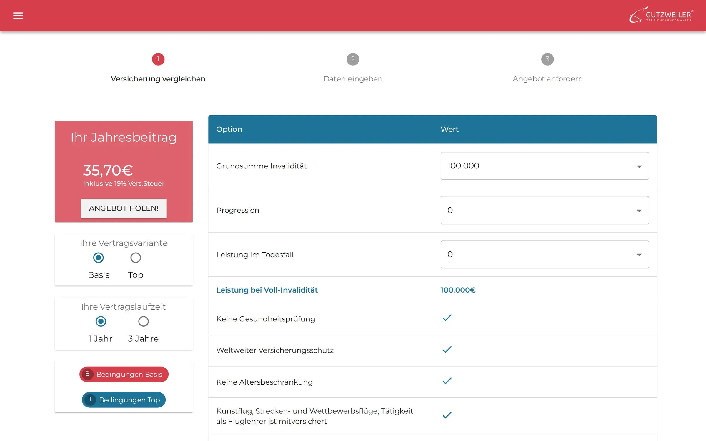The height and width of the screenshot is (441, 706).
Task: Click the ANGEBOT HOLEN! button
Action: 124,208
